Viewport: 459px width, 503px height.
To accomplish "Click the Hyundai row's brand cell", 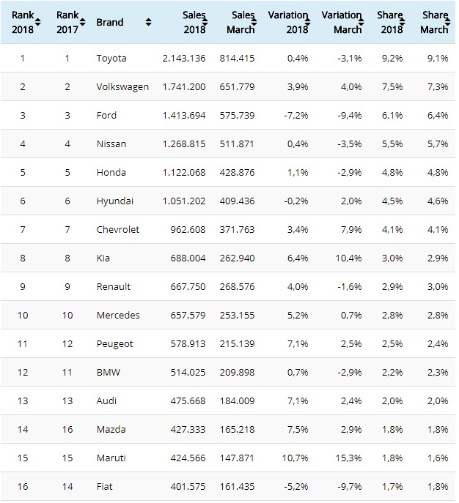I will 114,201.
